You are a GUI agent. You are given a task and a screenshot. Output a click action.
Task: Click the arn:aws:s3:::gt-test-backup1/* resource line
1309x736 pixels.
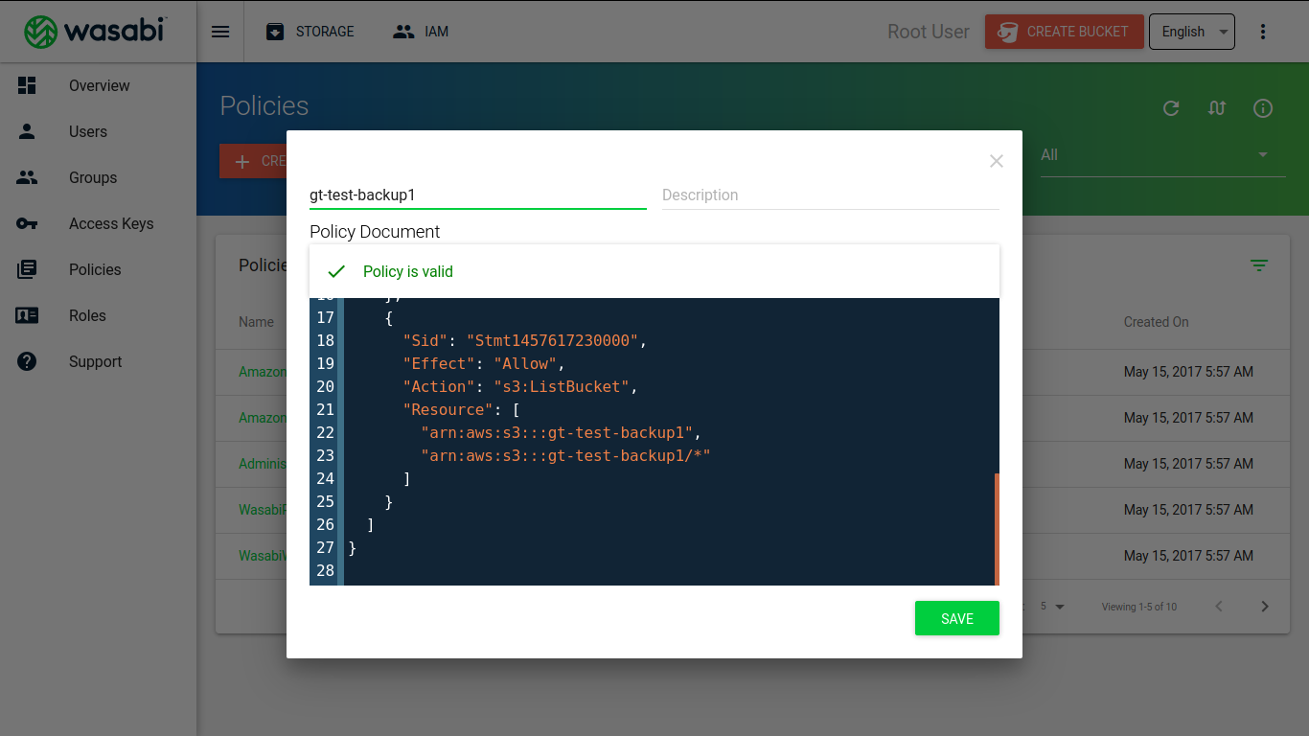[565, 455]
